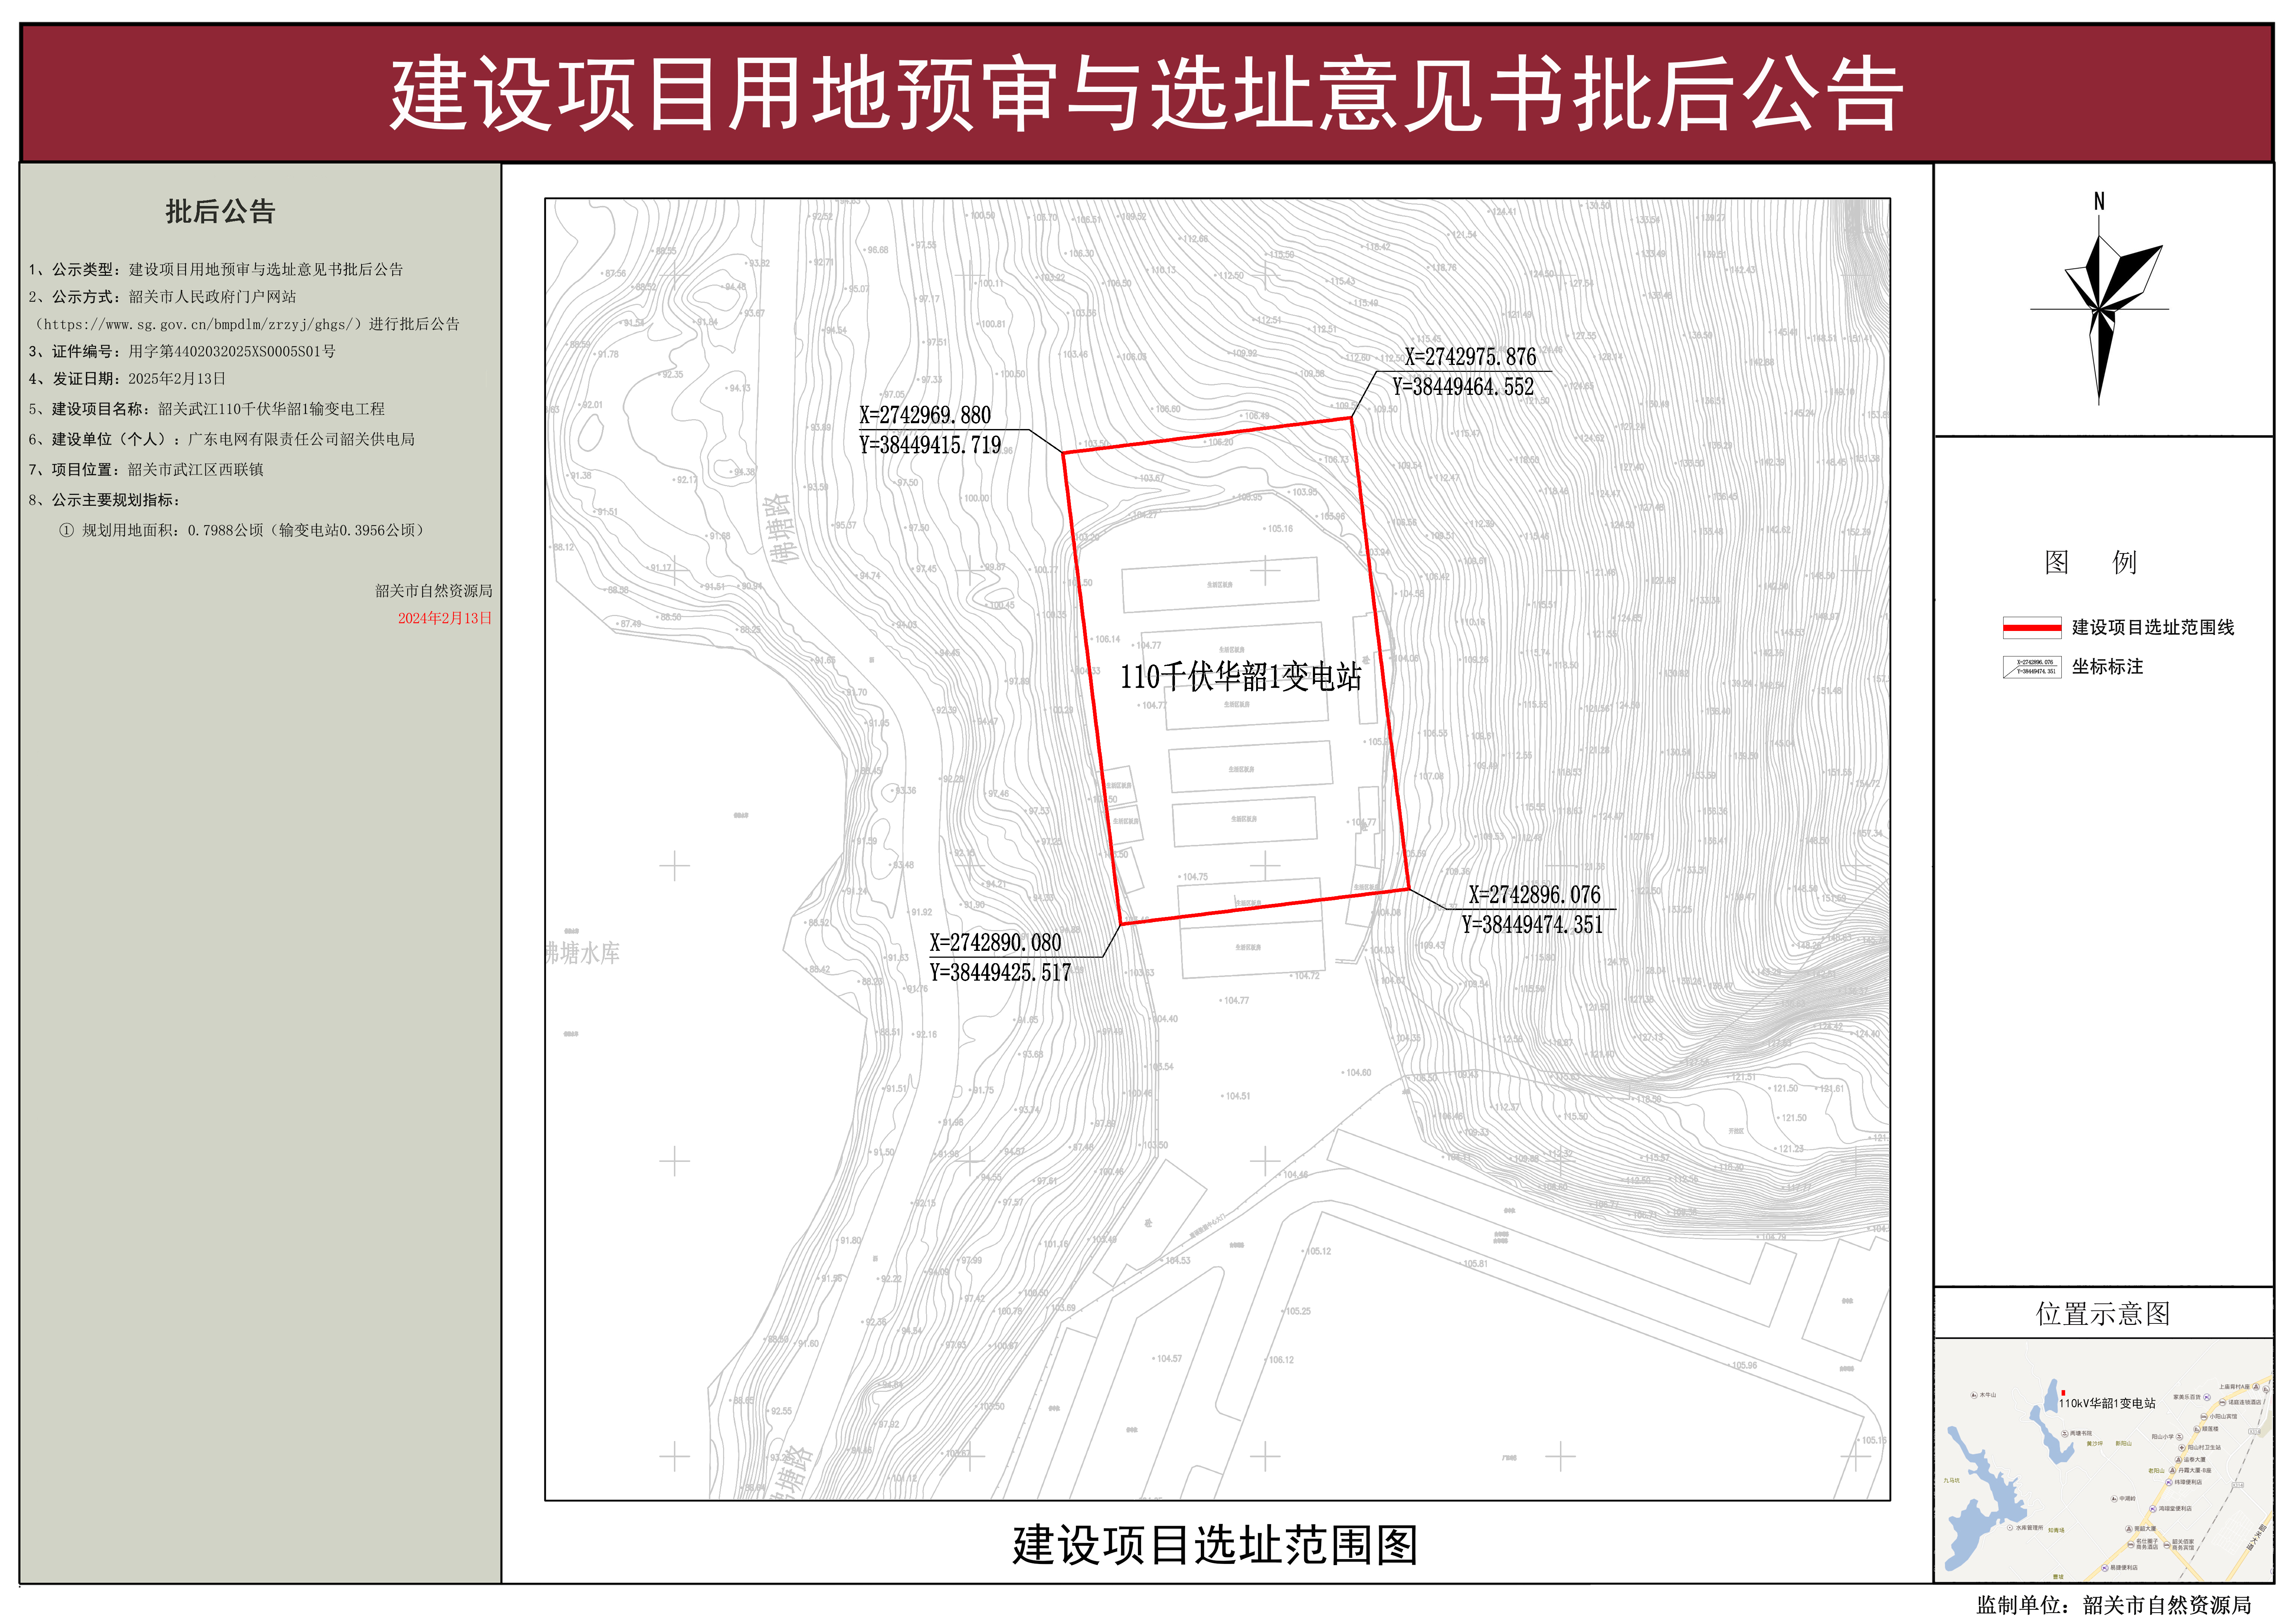Click elevation point 105.25 on map
This screenshot has height=1624, width=2295.
(1297, 1311)
